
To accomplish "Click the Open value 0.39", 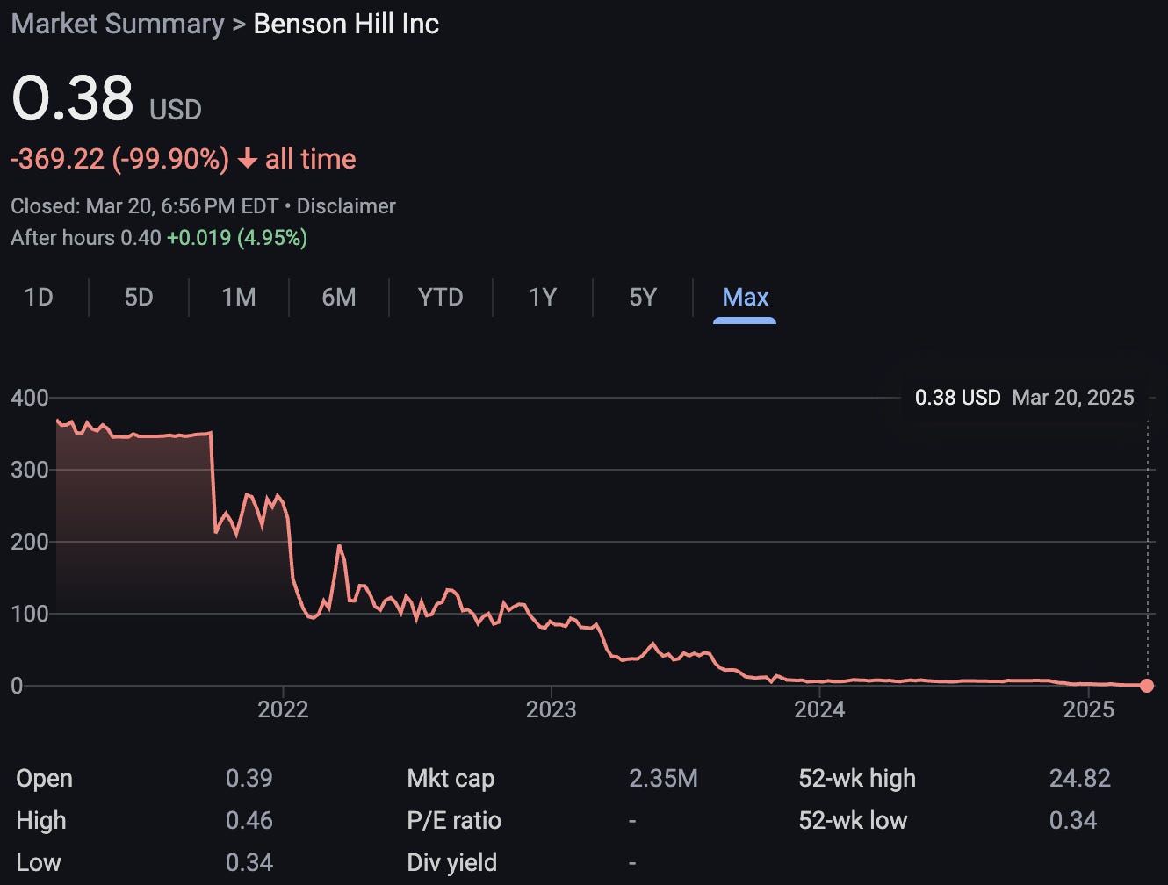I will tap(249, 779).
